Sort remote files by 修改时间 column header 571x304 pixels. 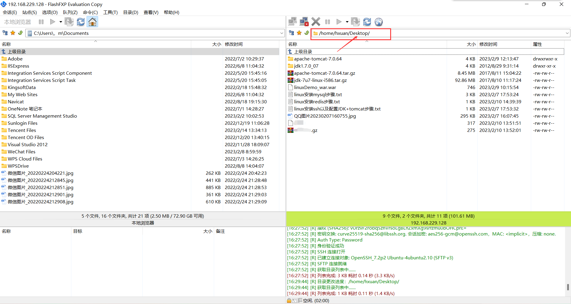click(x=504, y=44)
